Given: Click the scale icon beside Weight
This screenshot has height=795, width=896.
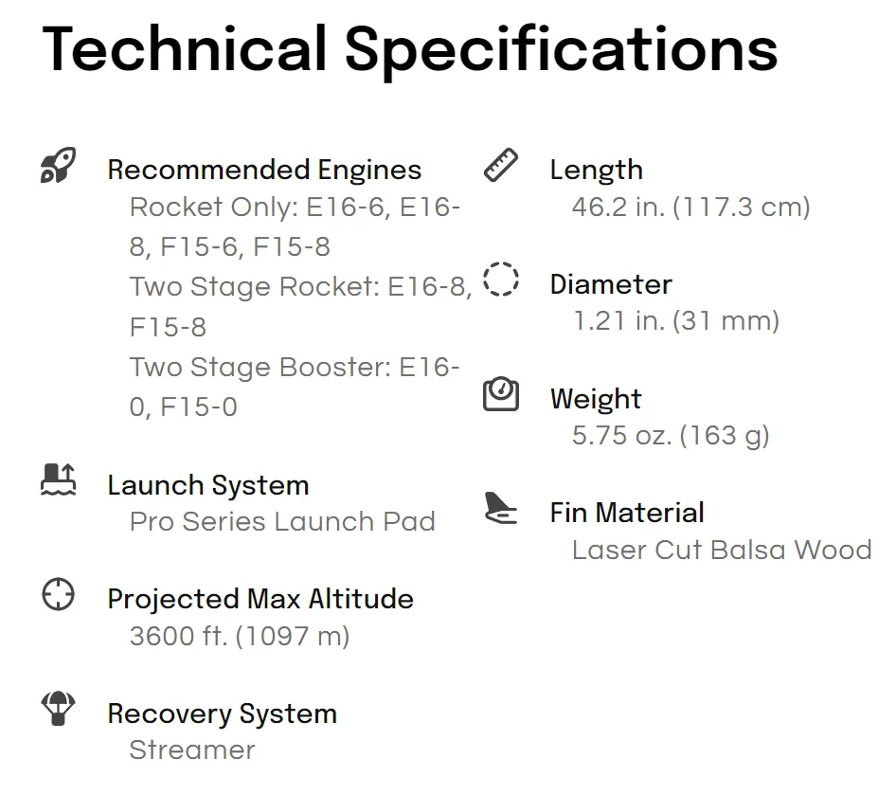Looking at the screenshot, I should click(501, 394).
